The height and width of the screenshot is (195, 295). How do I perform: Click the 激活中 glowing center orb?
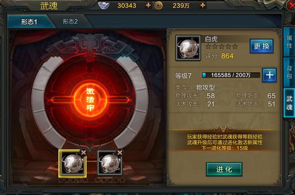(90, 100)
